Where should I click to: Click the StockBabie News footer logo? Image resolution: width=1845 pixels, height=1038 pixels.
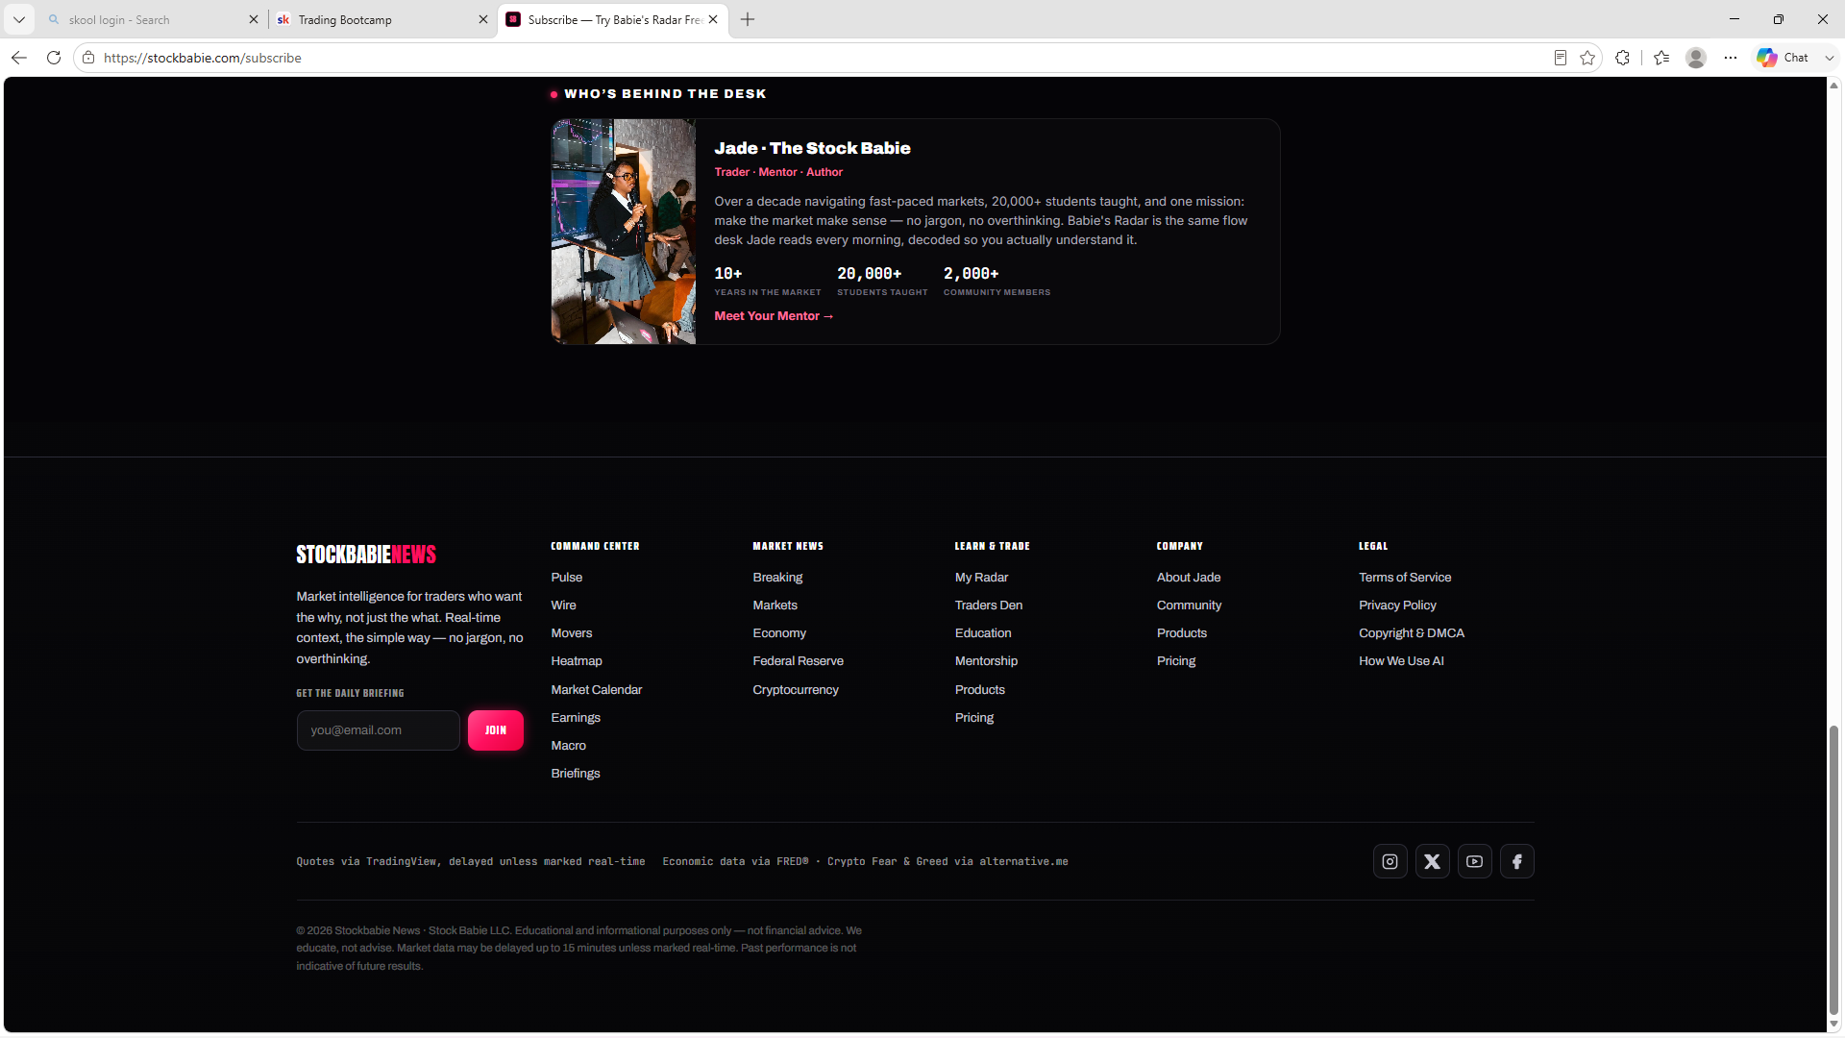point(366,555)
